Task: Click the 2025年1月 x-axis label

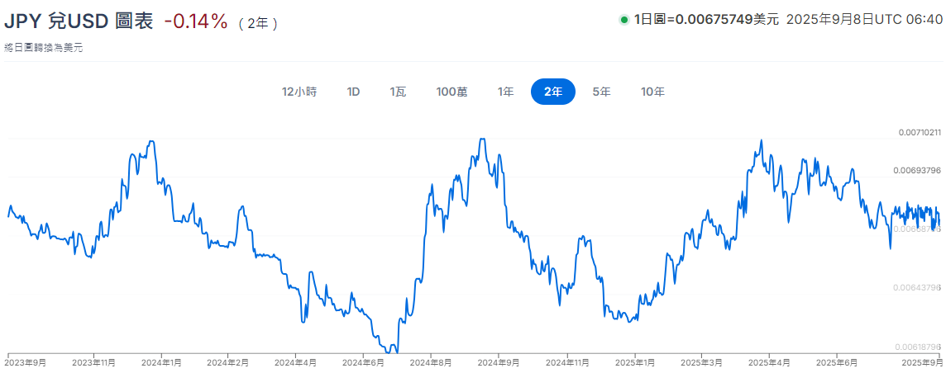Action: click(634, 363)
